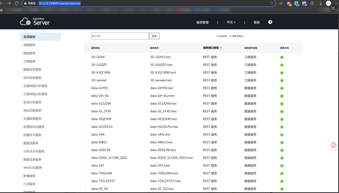
Task: Open the 中文 language dropdown
Action: click(231, 22)
